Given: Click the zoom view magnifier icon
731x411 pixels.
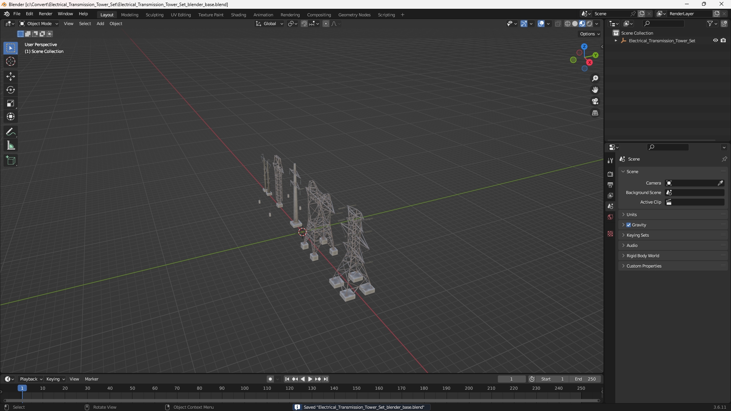Looking at the screenshot, I should click(595, 78).
